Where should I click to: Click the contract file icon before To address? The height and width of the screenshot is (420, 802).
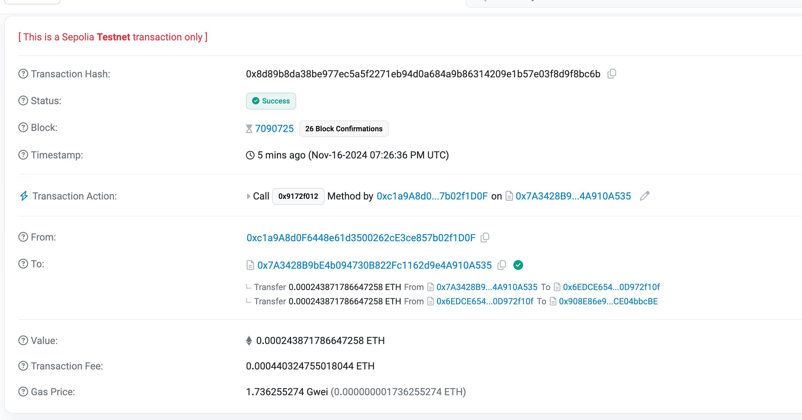(x=250, y=265)
